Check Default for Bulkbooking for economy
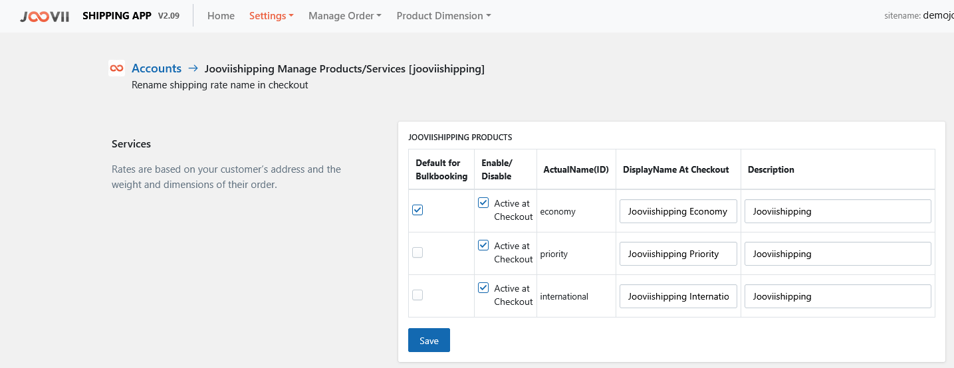 pyautogui.click(x=417, y=210)
